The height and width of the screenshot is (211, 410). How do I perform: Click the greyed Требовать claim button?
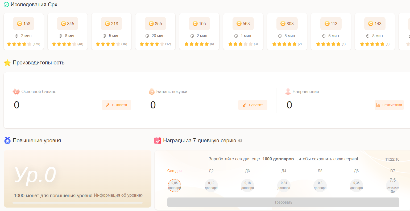[x=283, y=202]
